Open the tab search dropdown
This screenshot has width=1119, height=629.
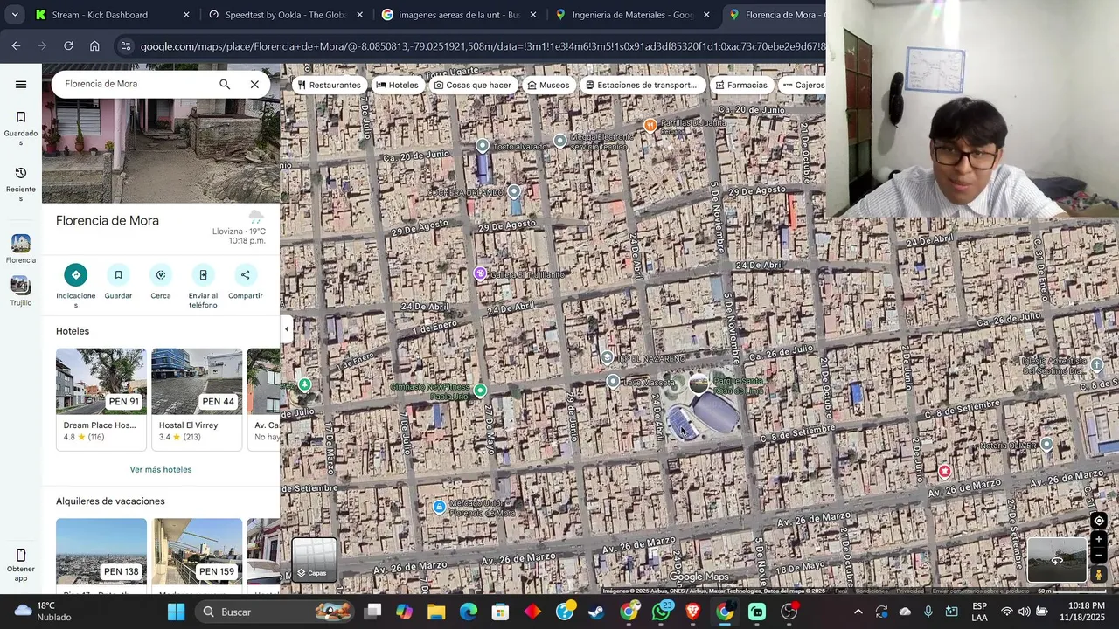click(x=15, y=15)
